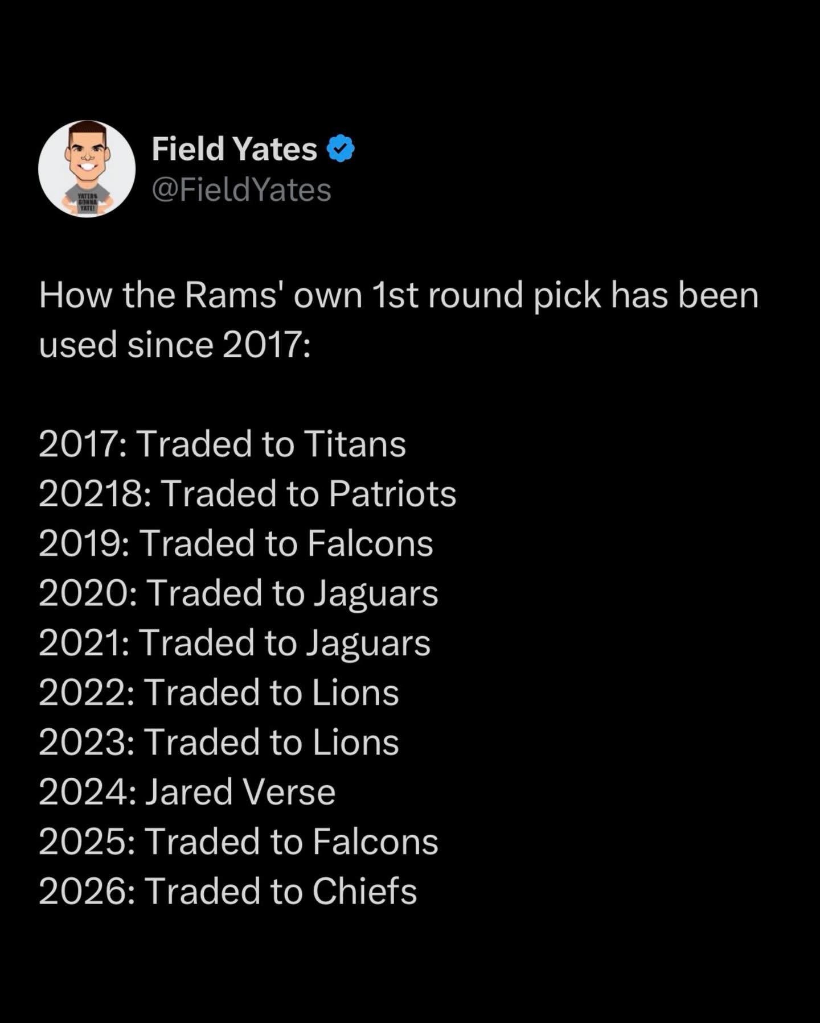Select the 2017 Traded to Titans line
This screenshot has height=1023, width=820.
pyautogui.click(x=222, y=444)
